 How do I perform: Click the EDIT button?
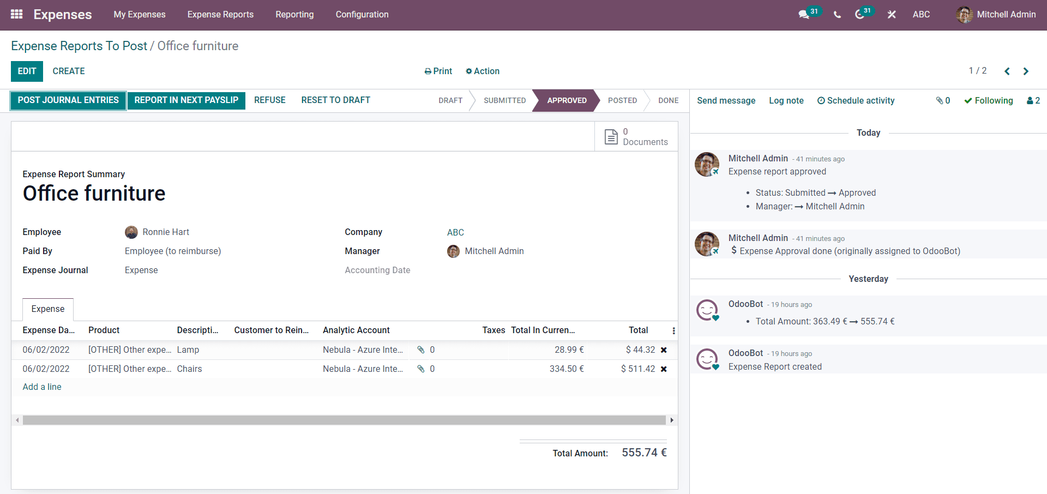tap(27, 71)
